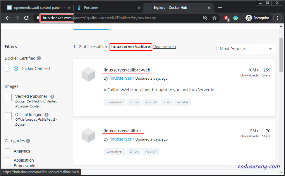The height and width of the screenshot is (176, 285).
Task: Click the Linux tag on linuxserver/calibre card
Action: tap(134, 151)
